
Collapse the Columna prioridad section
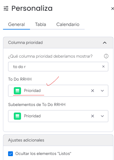[105, 43]
